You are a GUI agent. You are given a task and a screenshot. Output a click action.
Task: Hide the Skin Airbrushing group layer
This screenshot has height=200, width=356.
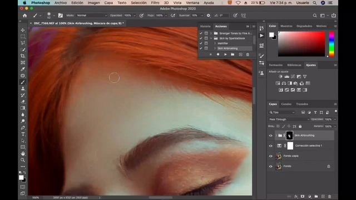pyautogui.click(x=271, y=136)
